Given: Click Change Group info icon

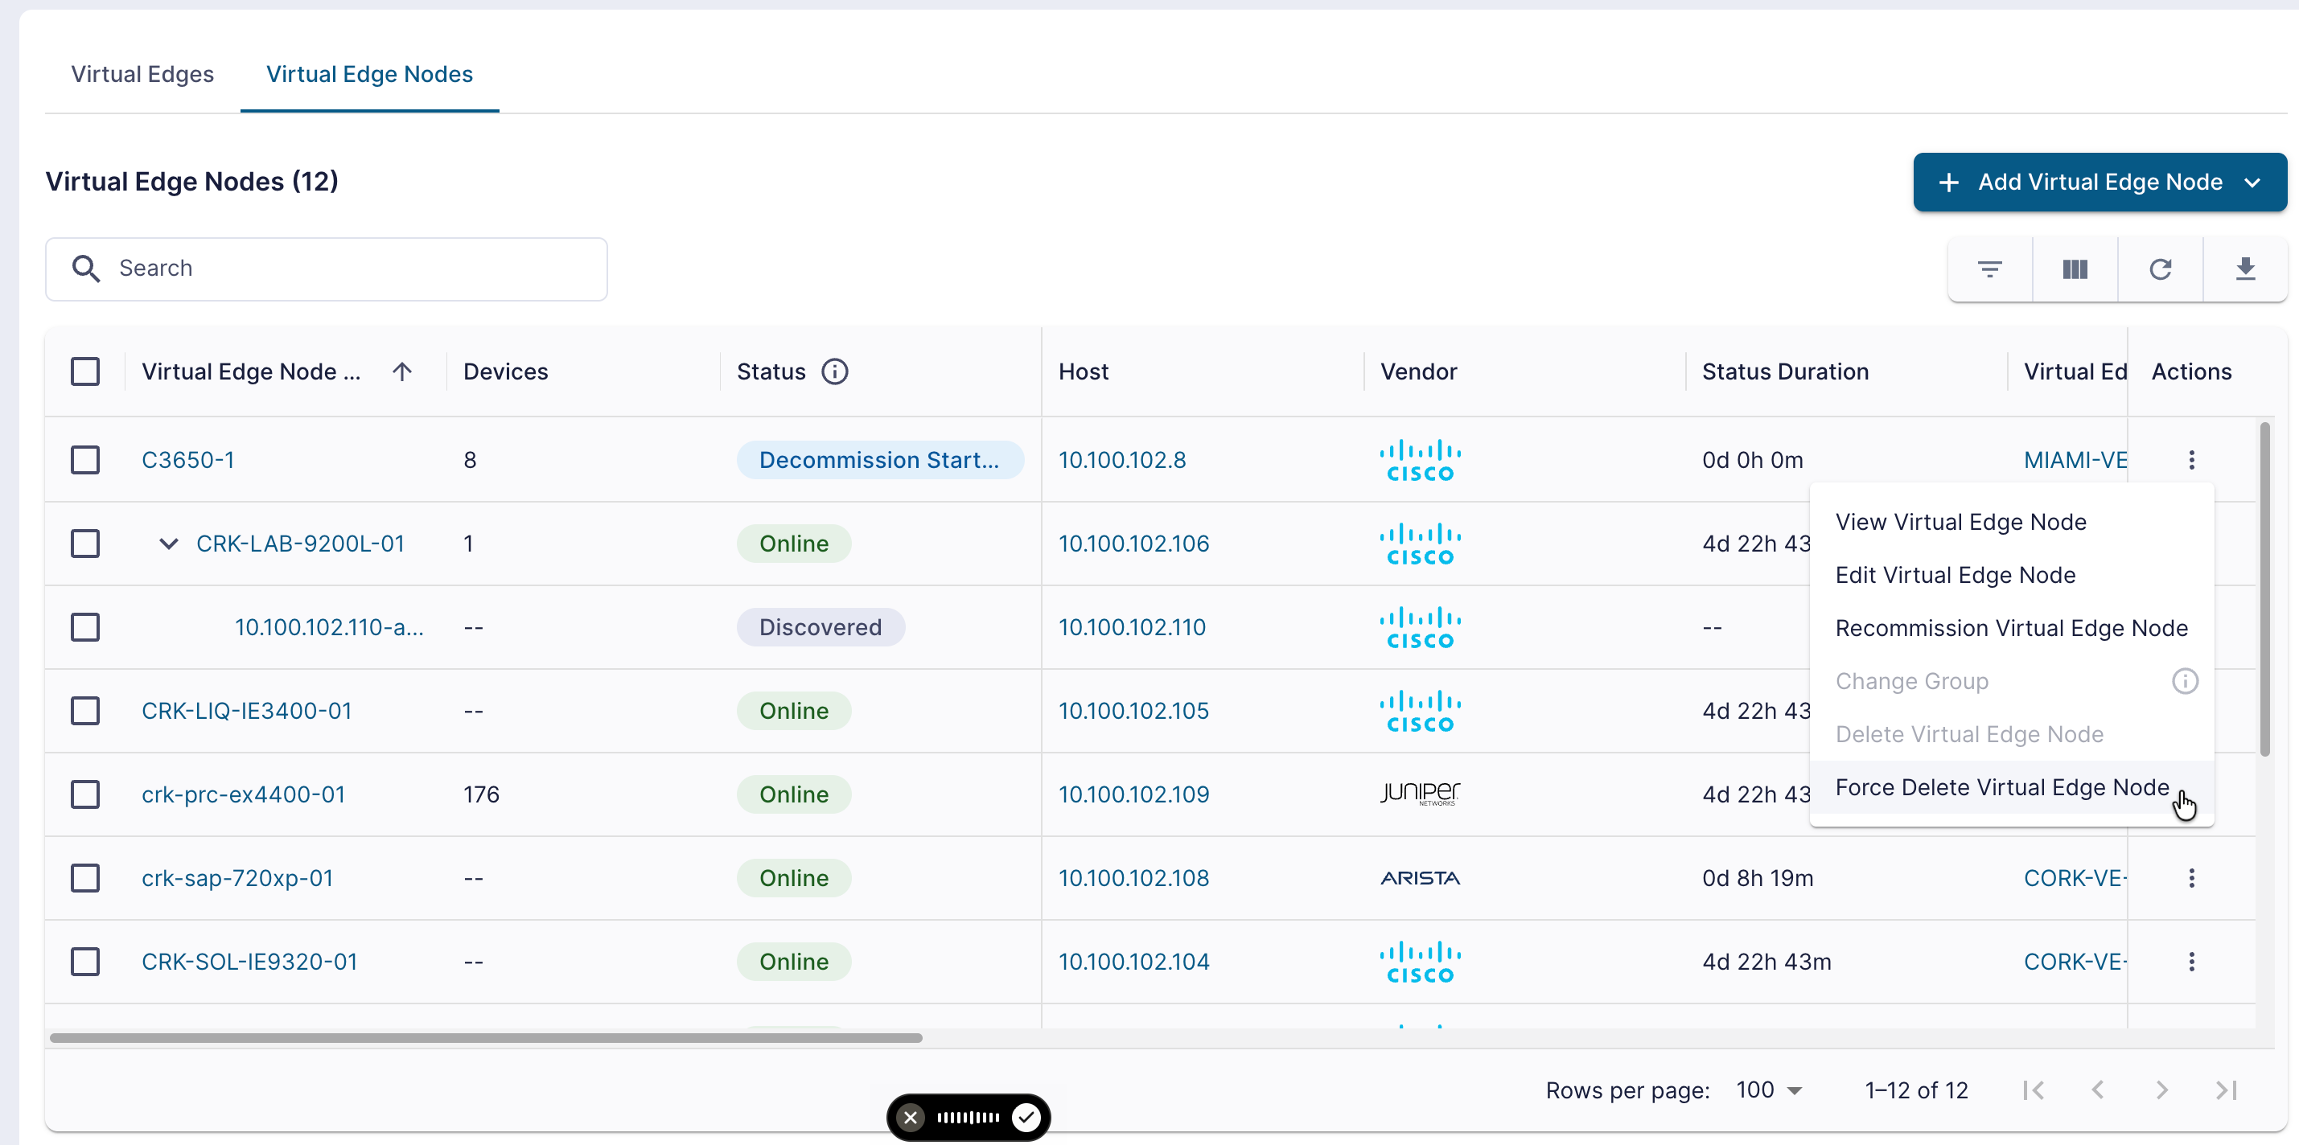Looking at the screenshot, I should coord(2185,681).
